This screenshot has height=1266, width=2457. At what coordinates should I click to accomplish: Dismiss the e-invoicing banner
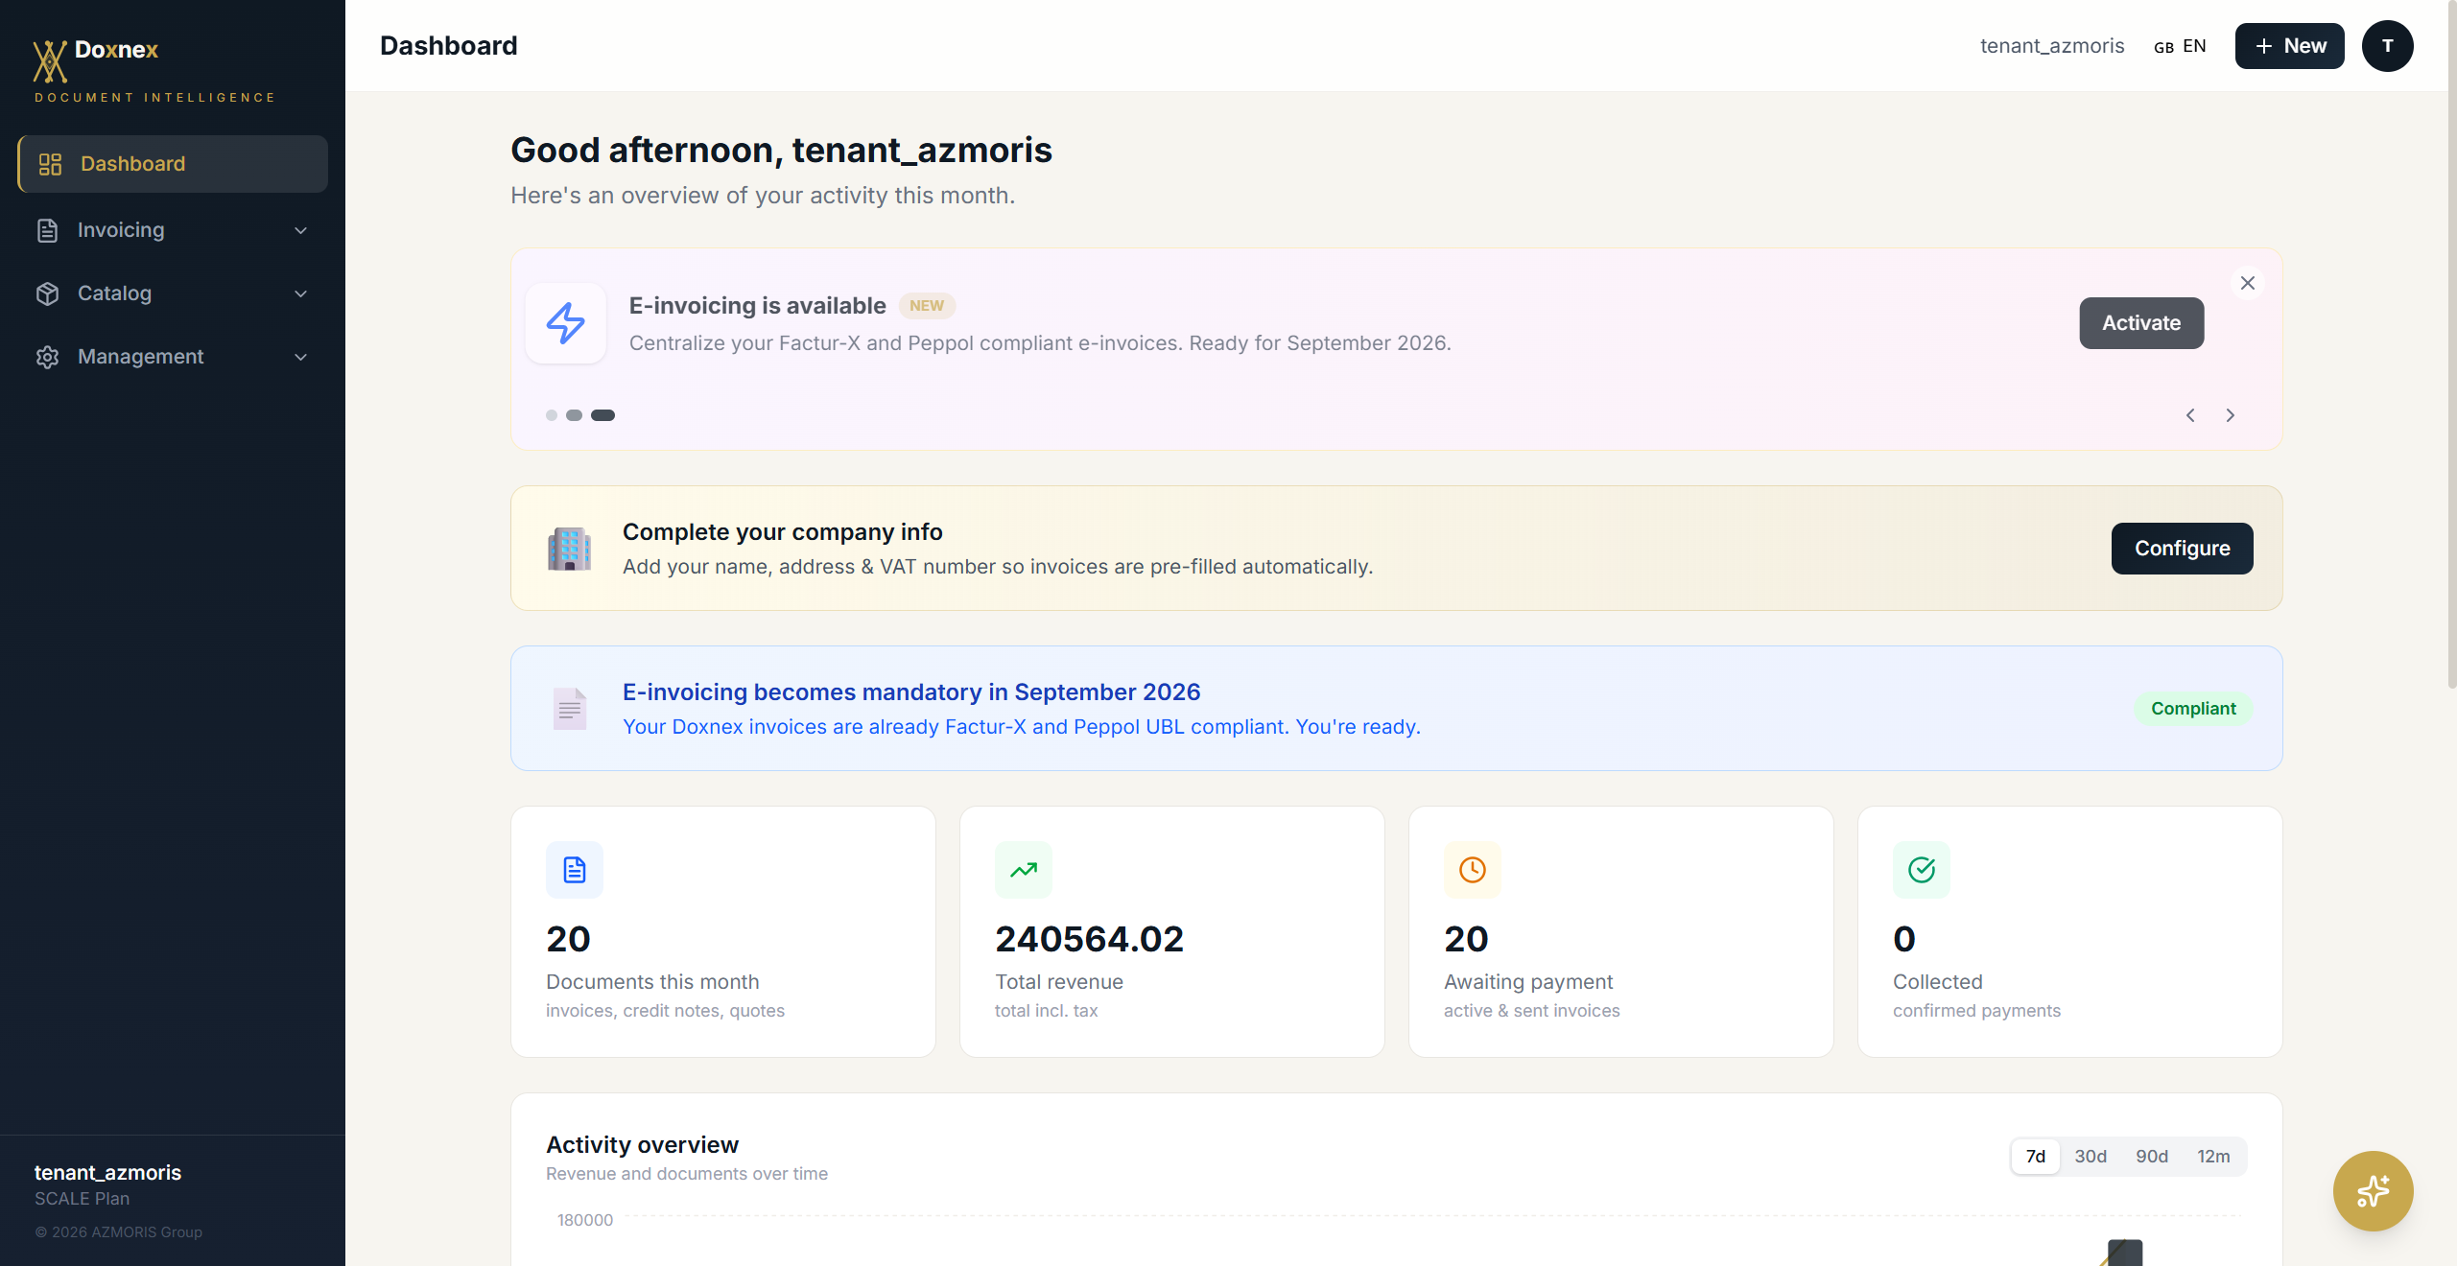(x=2248, y=283)
